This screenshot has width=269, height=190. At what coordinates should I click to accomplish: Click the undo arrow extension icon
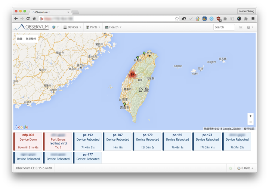(x=184, y=19)
